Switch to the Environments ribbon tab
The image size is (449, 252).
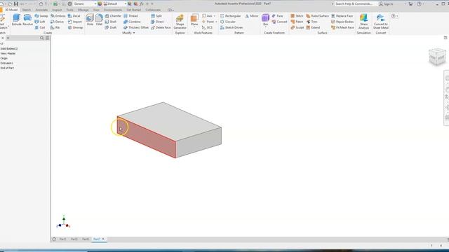(113, 10)
